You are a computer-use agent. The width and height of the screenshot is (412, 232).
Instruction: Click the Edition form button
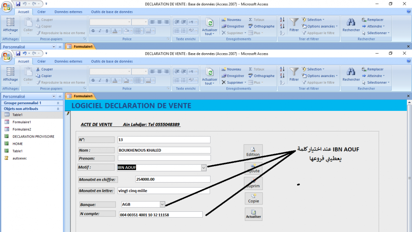253,152
